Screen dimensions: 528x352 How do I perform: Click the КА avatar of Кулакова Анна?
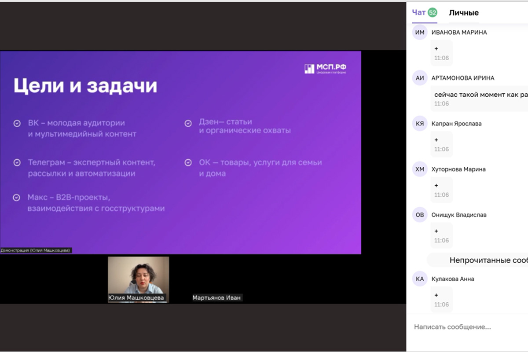[x=420, y=279]
